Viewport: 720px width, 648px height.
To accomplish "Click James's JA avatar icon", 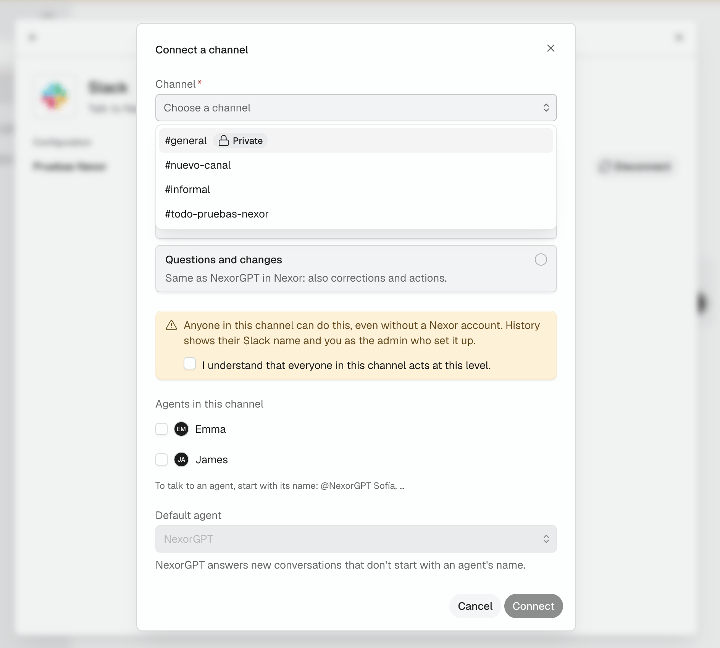I will tap(181, 459).
